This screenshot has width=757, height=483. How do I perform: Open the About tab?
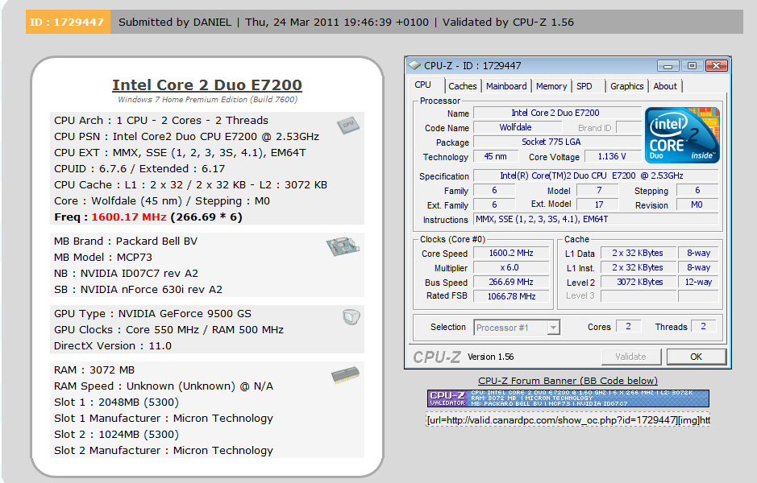[665, 86]
